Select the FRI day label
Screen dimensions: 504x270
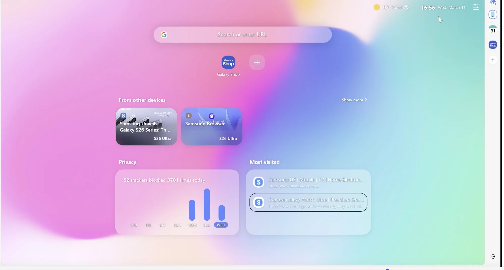pyautogui.click(x=148, y=225)
